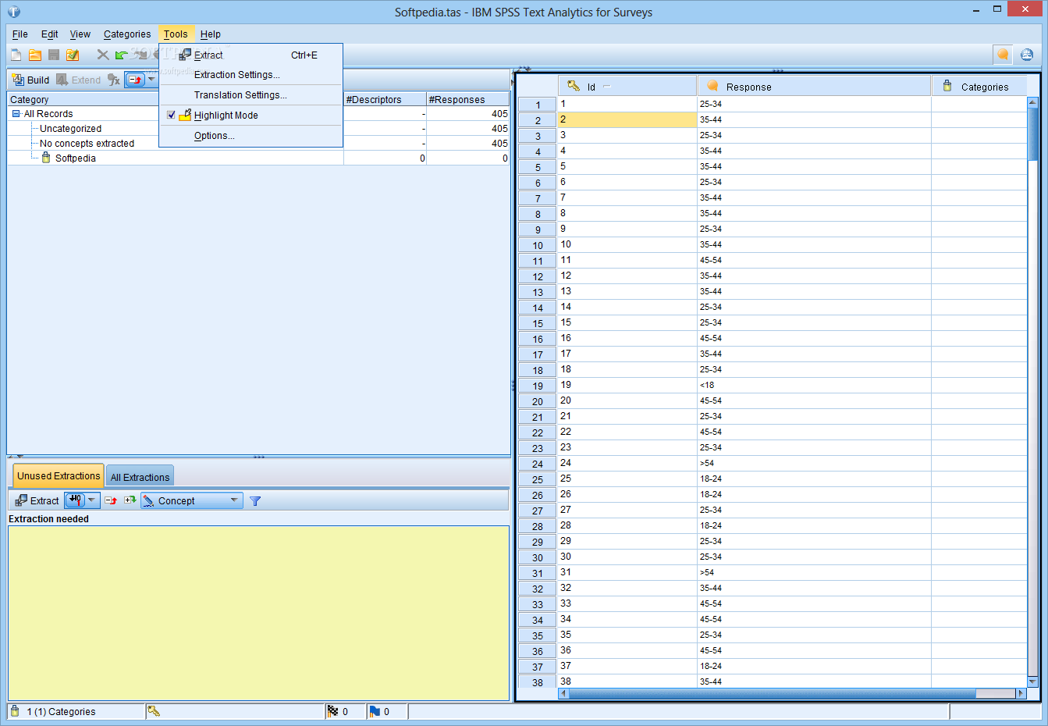The width and height of the screenshot is (1048, 726).
Task: Toggle the sort order button in extraction pane
Action: [x=75, y=500]
